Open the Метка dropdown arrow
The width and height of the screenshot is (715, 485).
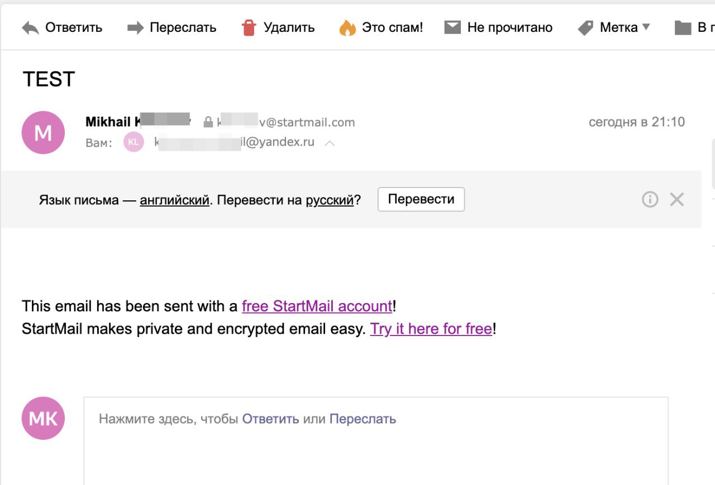[x=646, y=27]
